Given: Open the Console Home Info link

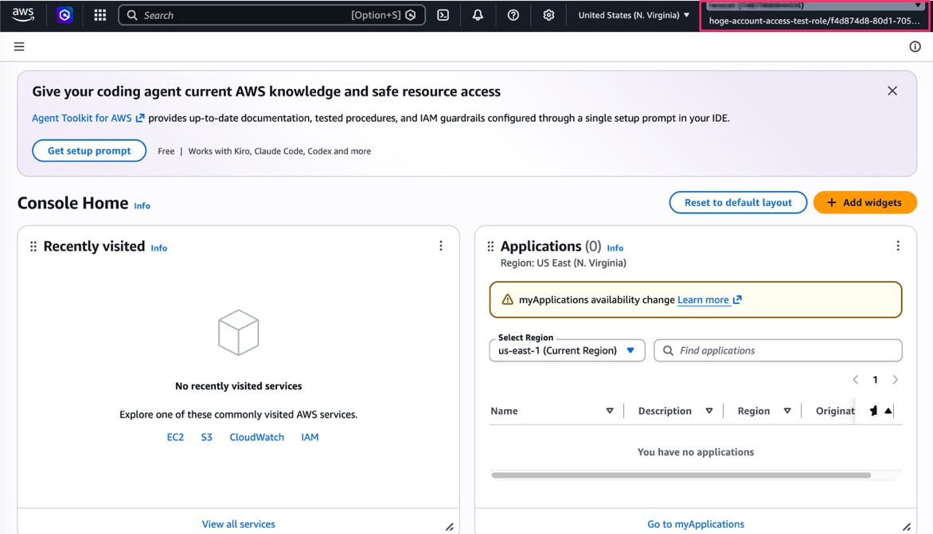Looking at the screenshot, I should [142, 206].
